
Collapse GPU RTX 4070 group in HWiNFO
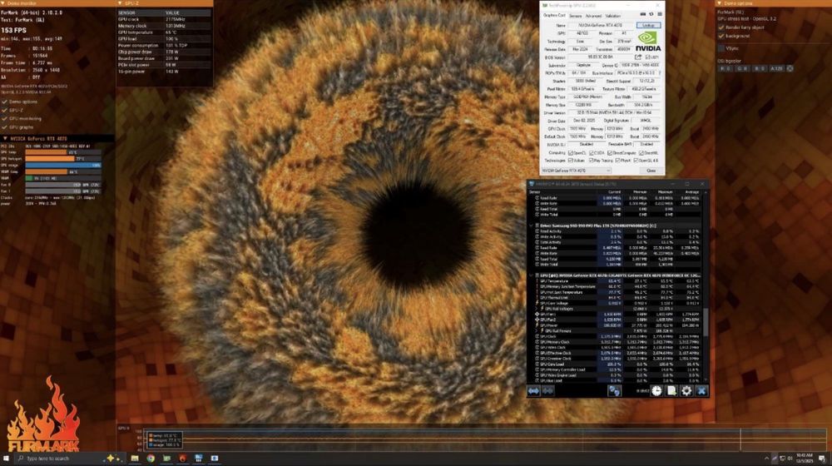531,275
